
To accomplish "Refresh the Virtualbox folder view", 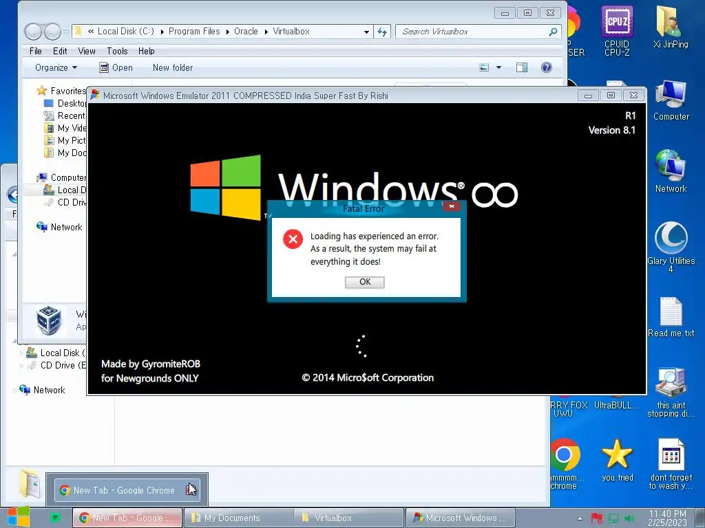I will pyautogui.click(x=381, y=32).
